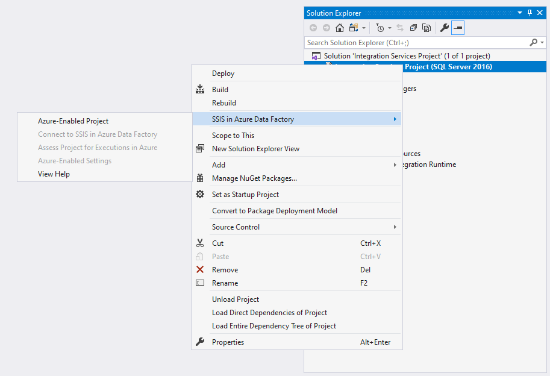Open the Pending Changes Filter dropdown arrow

[390, 28]
